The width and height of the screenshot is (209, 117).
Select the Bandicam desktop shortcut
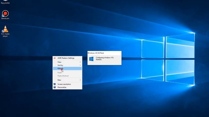pyautogui.click(x=5, y=15)
